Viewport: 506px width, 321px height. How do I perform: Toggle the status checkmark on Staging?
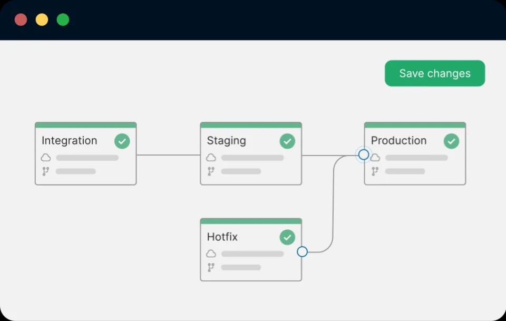pyautogui.click(x=287, y=141)
